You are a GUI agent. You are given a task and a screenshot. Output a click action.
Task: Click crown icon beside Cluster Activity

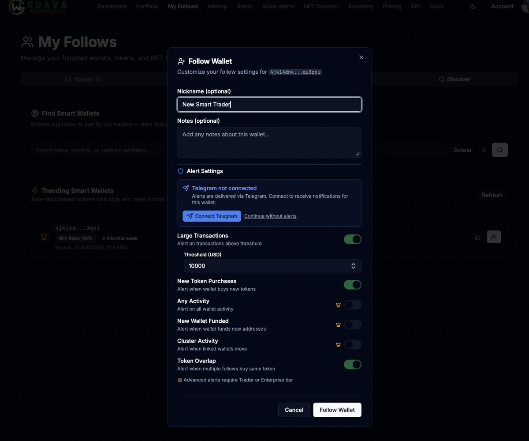pyautogui.click(x=339, y=344)
